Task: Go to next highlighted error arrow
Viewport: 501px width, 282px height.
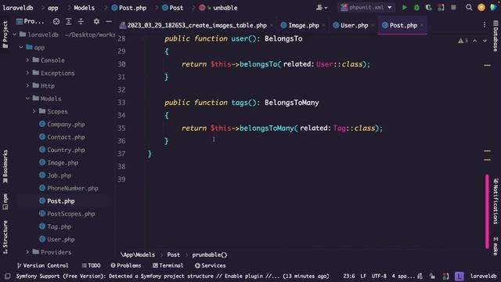Action: [x=485, y=41]
